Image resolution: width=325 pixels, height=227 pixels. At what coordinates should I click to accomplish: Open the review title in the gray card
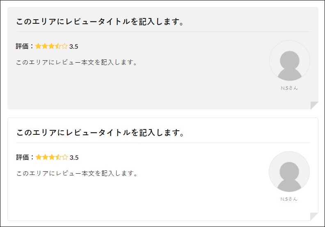pyautogui.click(x=100, y=22)
